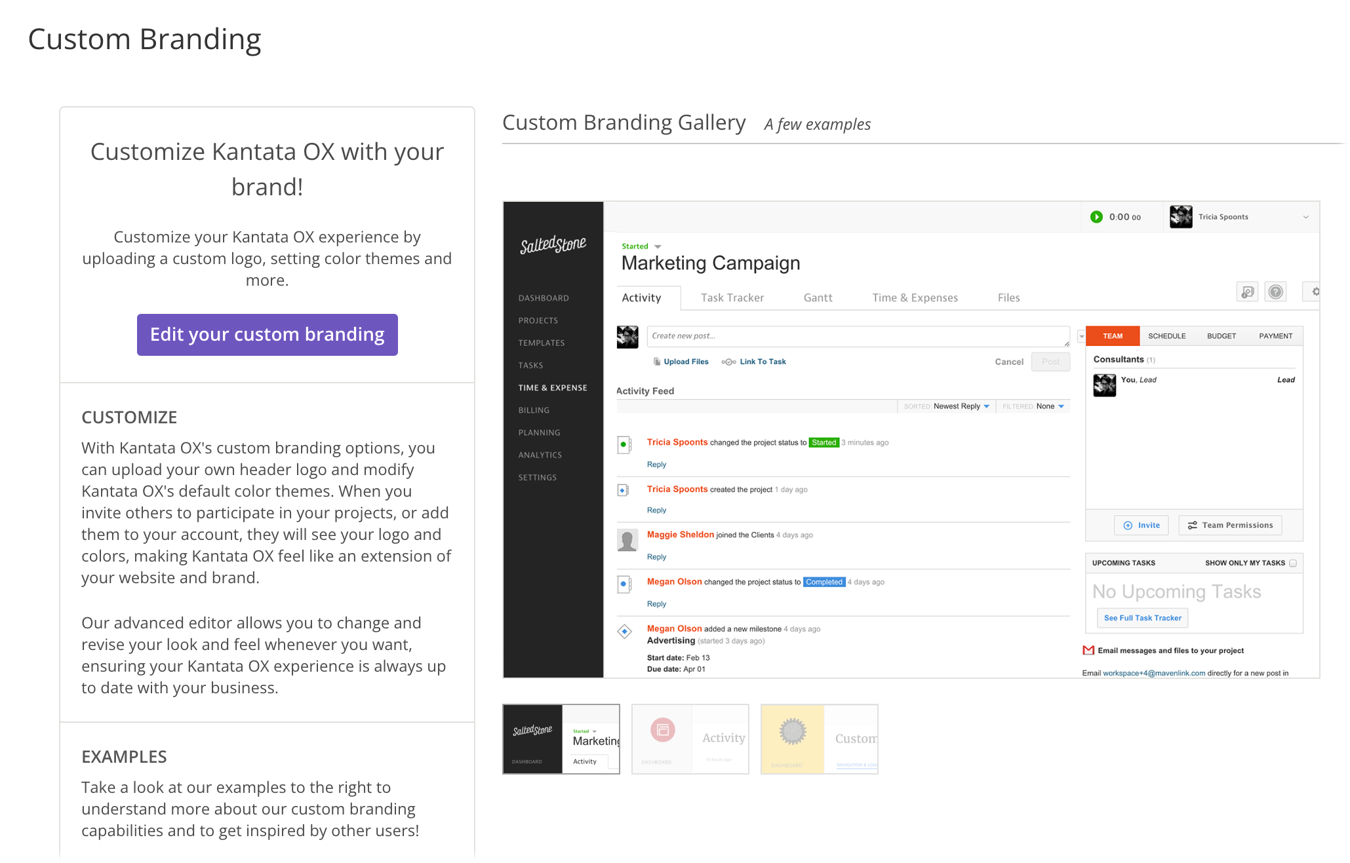Click the blue Completed status badge
The height and width of the screenshot is (863, 1350).
824,582
